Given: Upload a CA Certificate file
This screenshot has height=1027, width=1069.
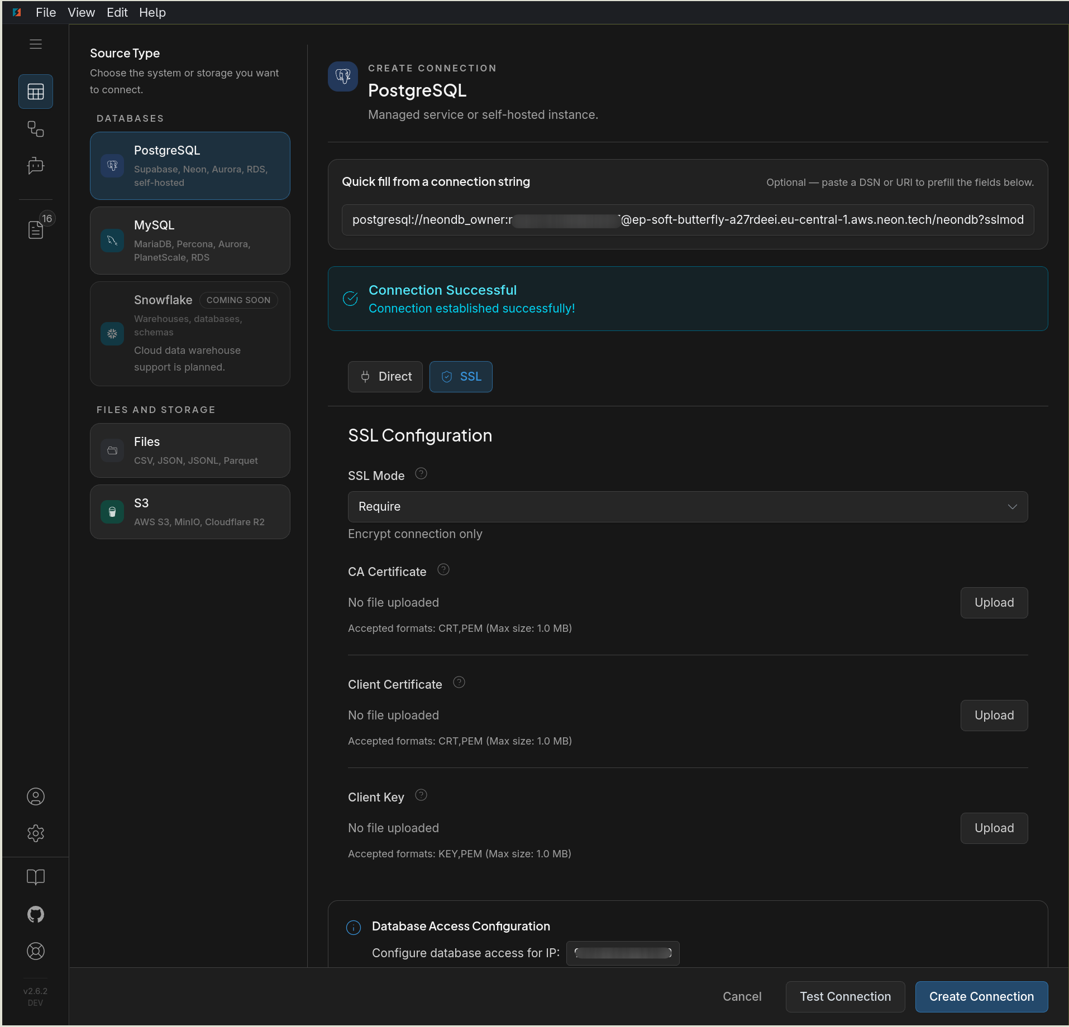Looking at the screenshot, I should (994, 603).
